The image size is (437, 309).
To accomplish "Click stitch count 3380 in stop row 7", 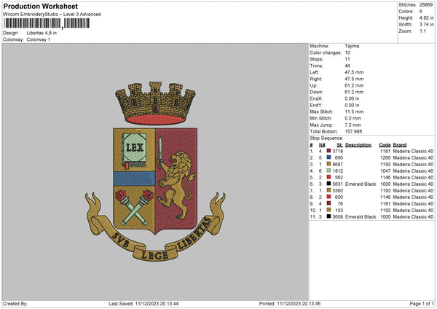I will [338, 190].
